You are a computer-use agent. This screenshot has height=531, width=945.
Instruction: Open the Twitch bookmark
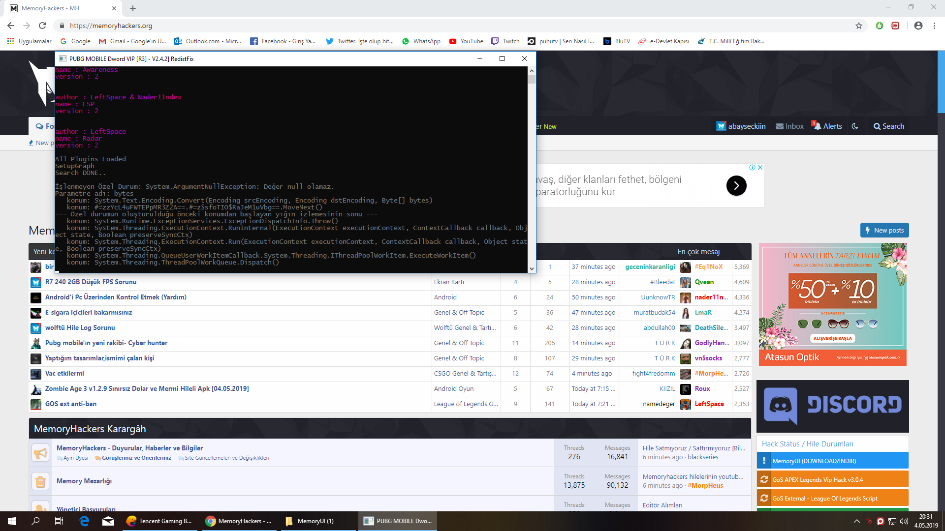pos(505,41)
